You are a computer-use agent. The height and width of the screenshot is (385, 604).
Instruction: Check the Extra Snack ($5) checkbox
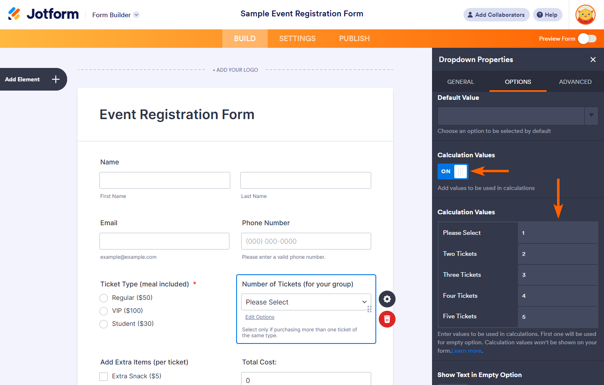tap(104, 377)
